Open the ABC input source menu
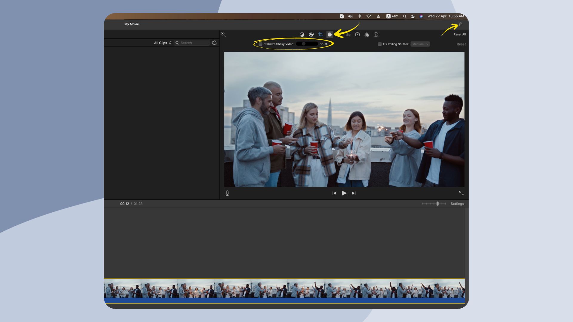Image resolution: width=573 pixels, height=322 pixels. coord(392,16)
